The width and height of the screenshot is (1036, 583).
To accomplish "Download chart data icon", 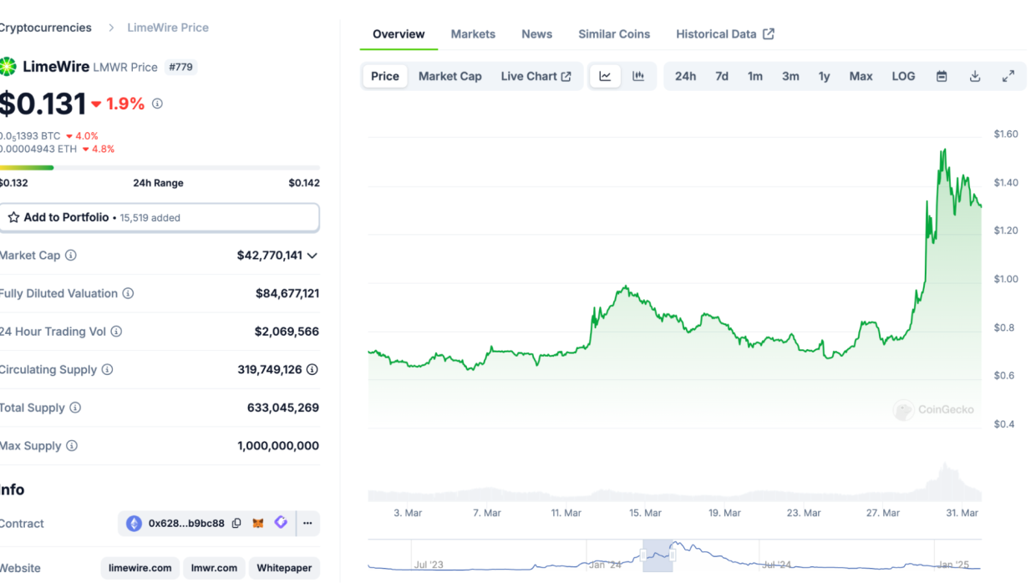I will click(975, 76).
